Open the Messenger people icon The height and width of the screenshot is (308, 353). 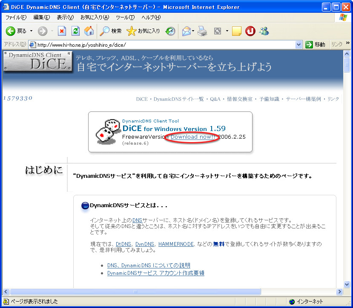coord(264,31)
